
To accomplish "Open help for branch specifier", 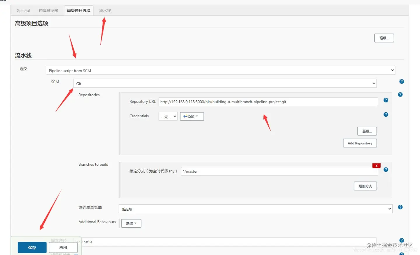I will 386,170.
